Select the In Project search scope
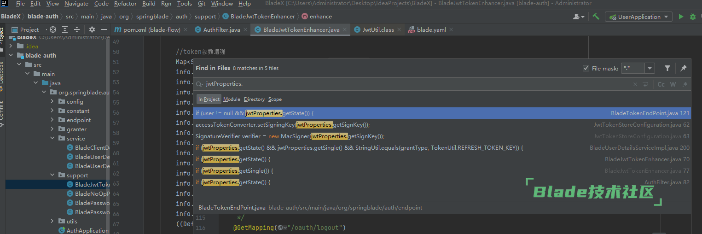Image resolution: width=702 pixels, height=234 pixels. tap(209, 99)
